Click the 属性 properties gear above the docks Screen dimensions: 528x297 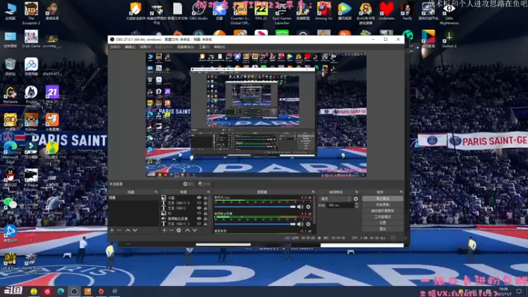click(x=189, y=184)
